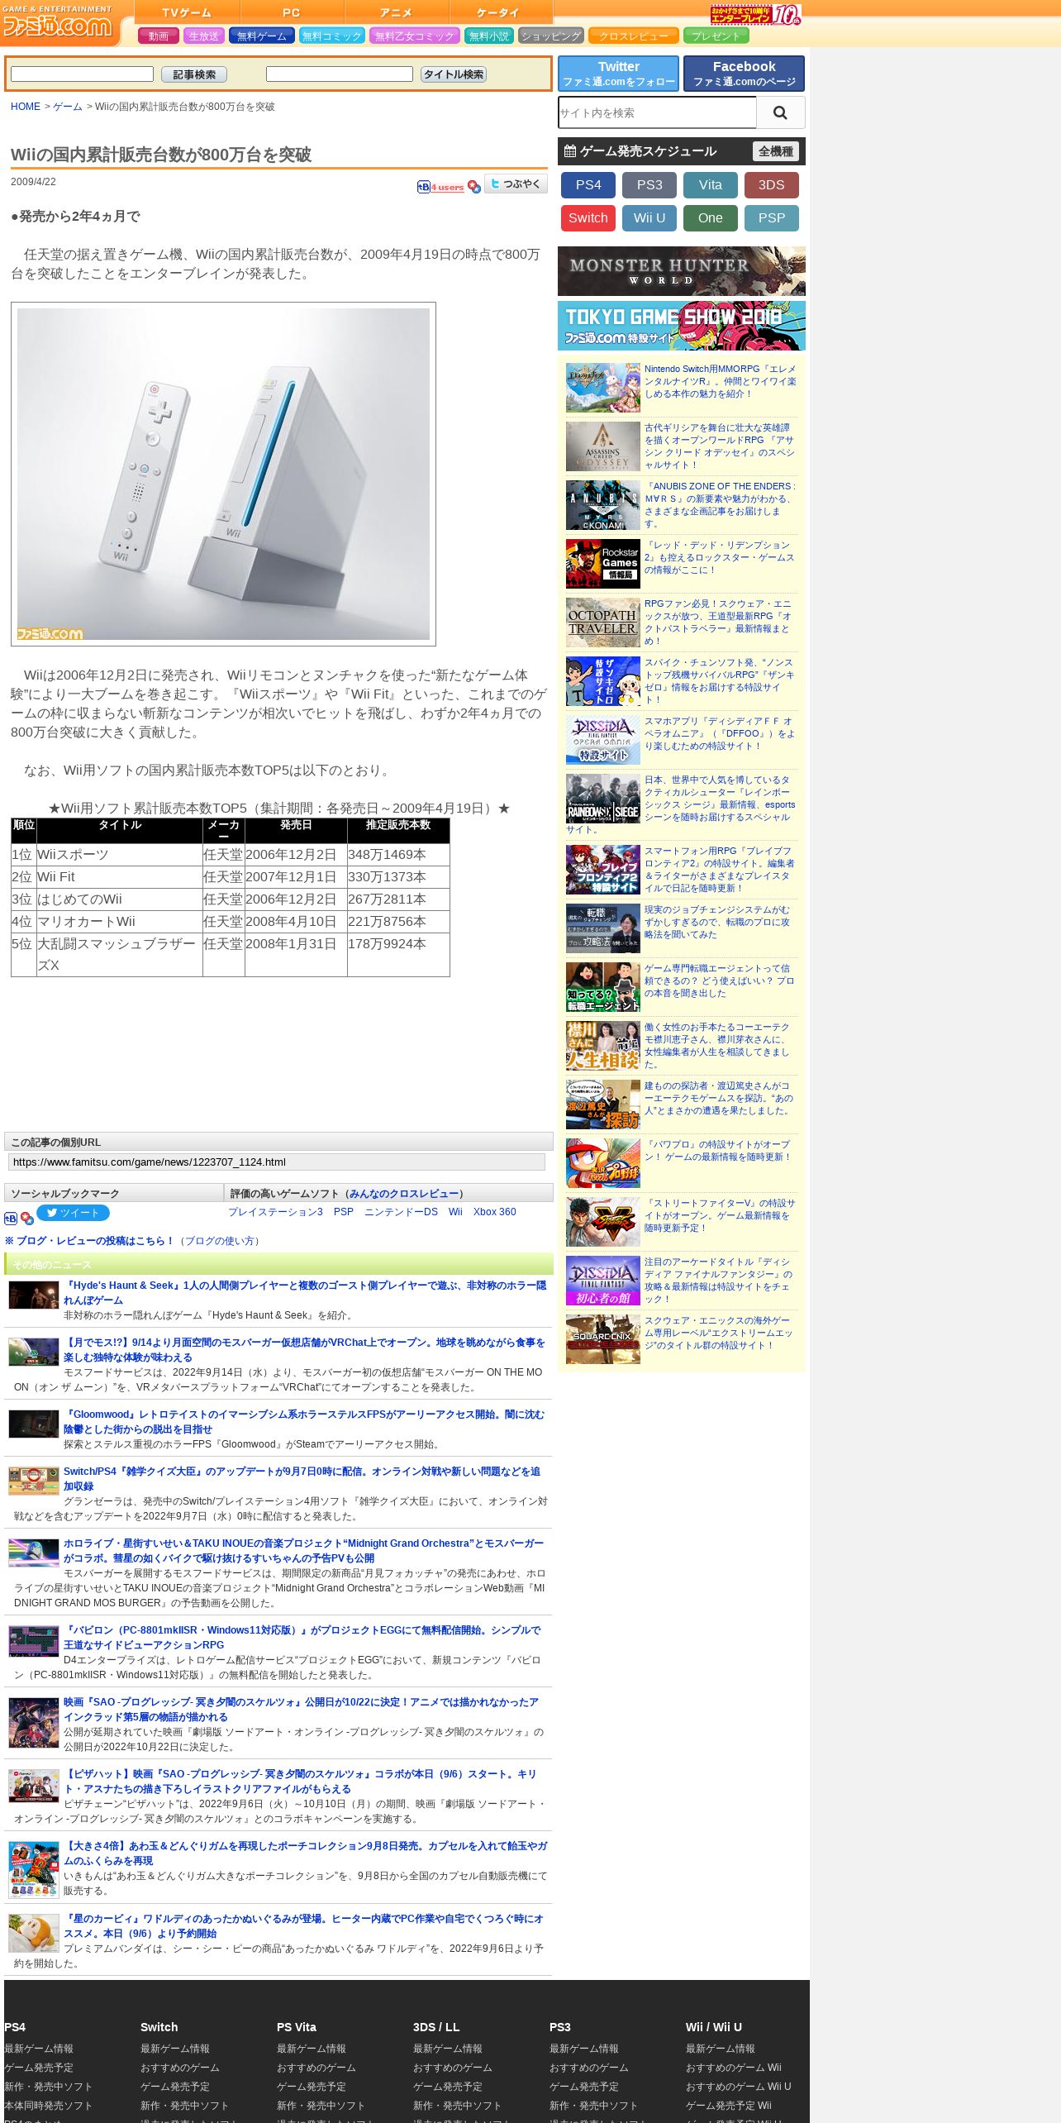Open the 生放送 menu item
Viewport: 1061px width, 2123px height.
pos(204,36)
